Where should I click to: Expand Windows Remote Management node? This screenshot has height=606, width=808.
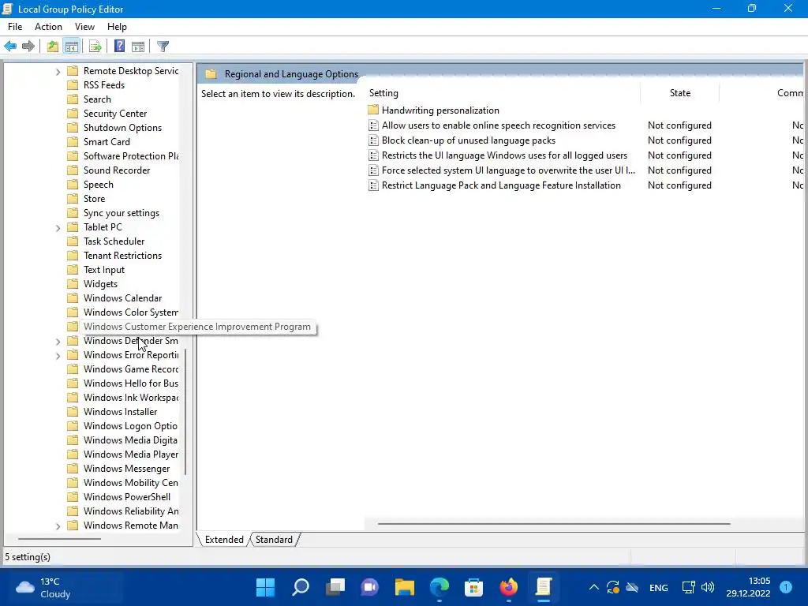pos(58,526)
